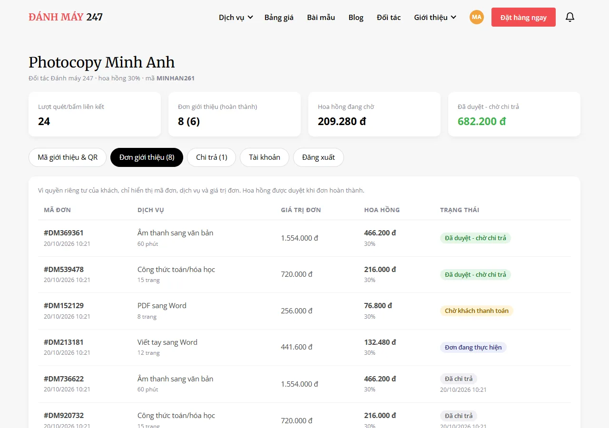Open the notifications bell

[x=570, y=17]
